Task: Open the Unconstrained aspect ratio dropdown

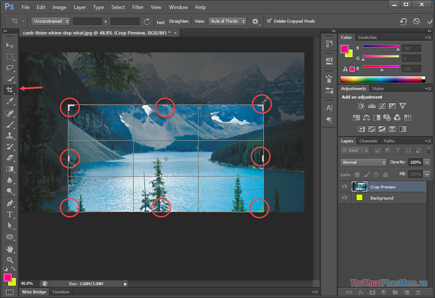Action: point(50,21)
